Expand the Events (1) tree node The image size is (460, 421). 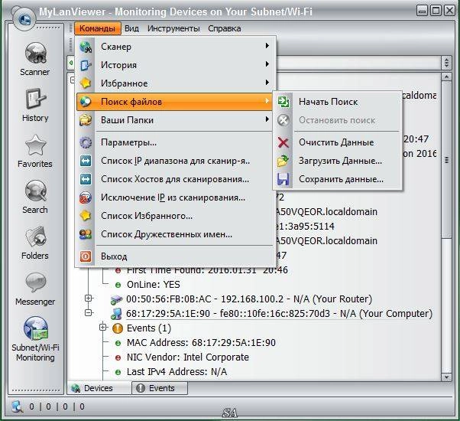[102, 327]
